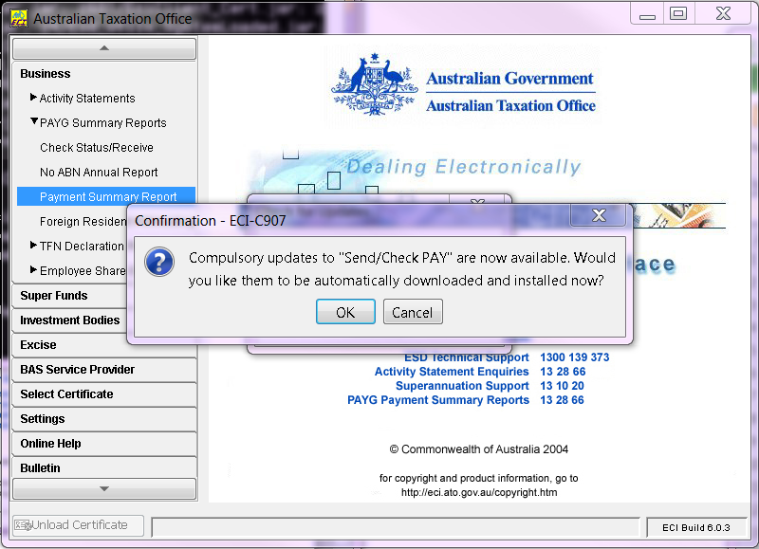Click the Superannuation Support number 13 10 20
The width and height of the screenshot is (759, 549).
click(562, 386)
